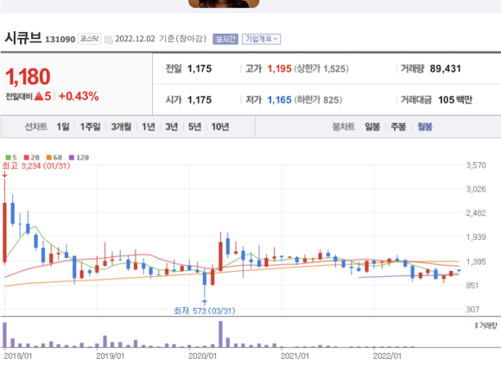This screenshot has height=365, width=501.
Task: Click the 상한가 1,525 text
Action: [321, 68]
